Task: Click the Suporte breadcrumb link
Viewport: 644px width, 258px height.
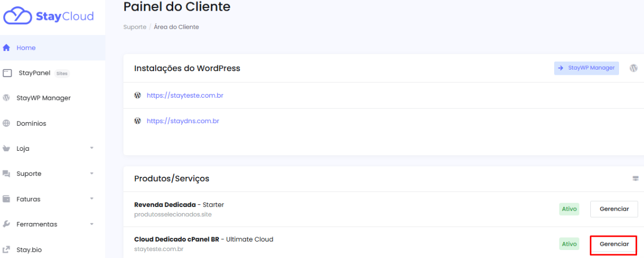Action: [x=134, y=27]
